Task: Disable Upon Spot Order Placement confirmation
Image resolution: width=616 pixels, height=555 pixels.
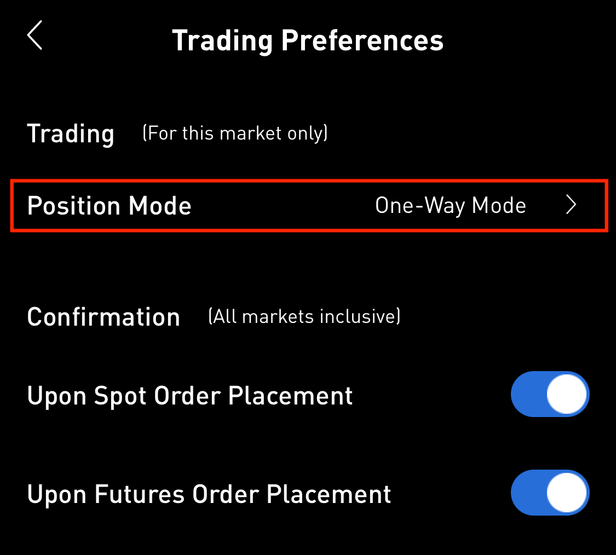Action: click(550, 394)
